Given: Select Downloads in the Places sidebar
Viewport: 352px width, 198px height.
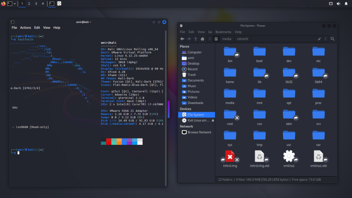Looking at the screenshot, I should [195, 103].
